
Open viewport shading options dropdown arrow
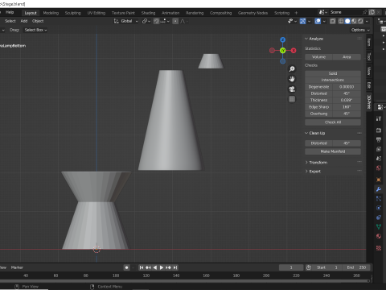(x=367, y=21)
